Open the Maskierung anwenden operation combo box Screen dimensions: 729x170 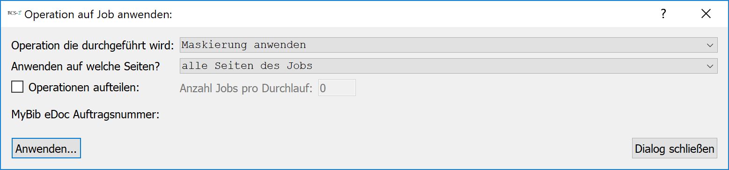[x=449, y=45]
